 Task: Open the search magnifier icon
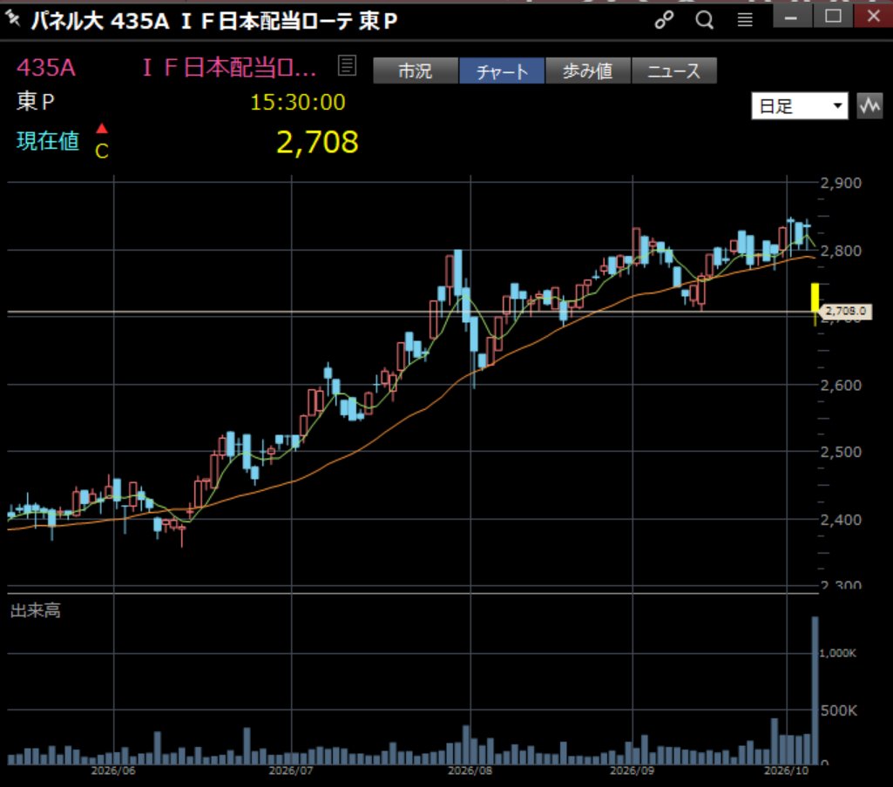(705, 20)
